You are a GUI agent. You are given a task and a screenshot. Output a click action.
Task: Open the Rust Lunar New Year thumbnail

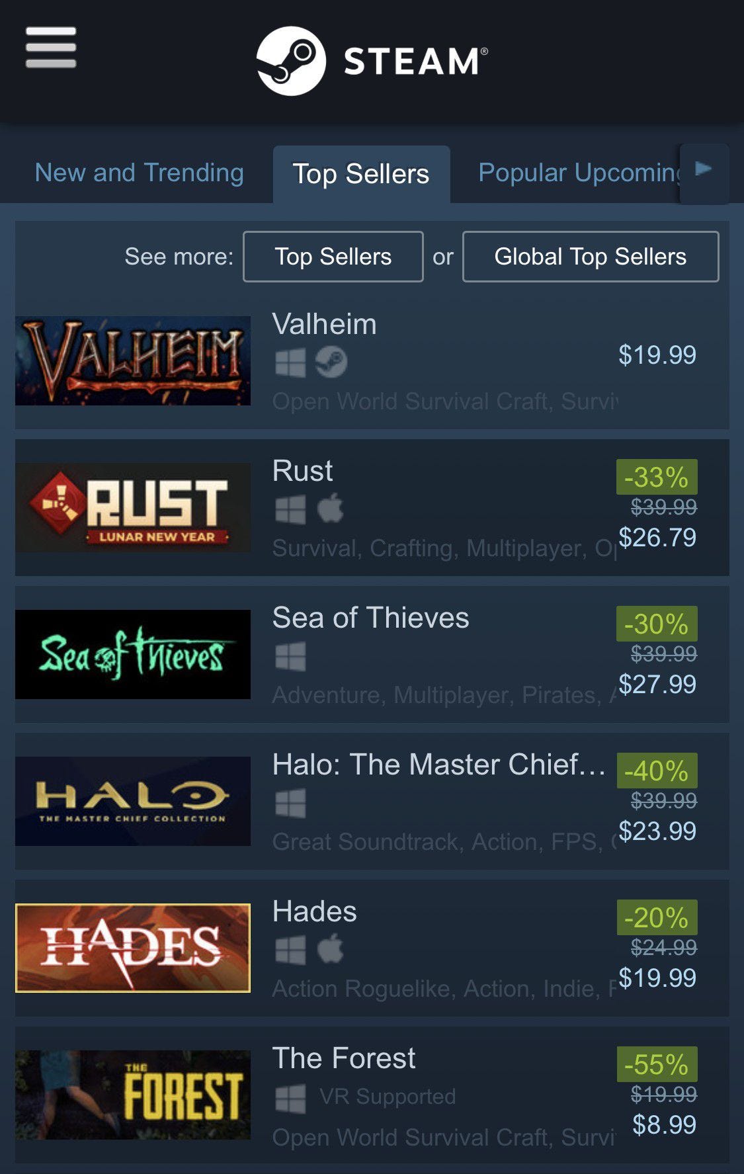(x=133, y=507)
